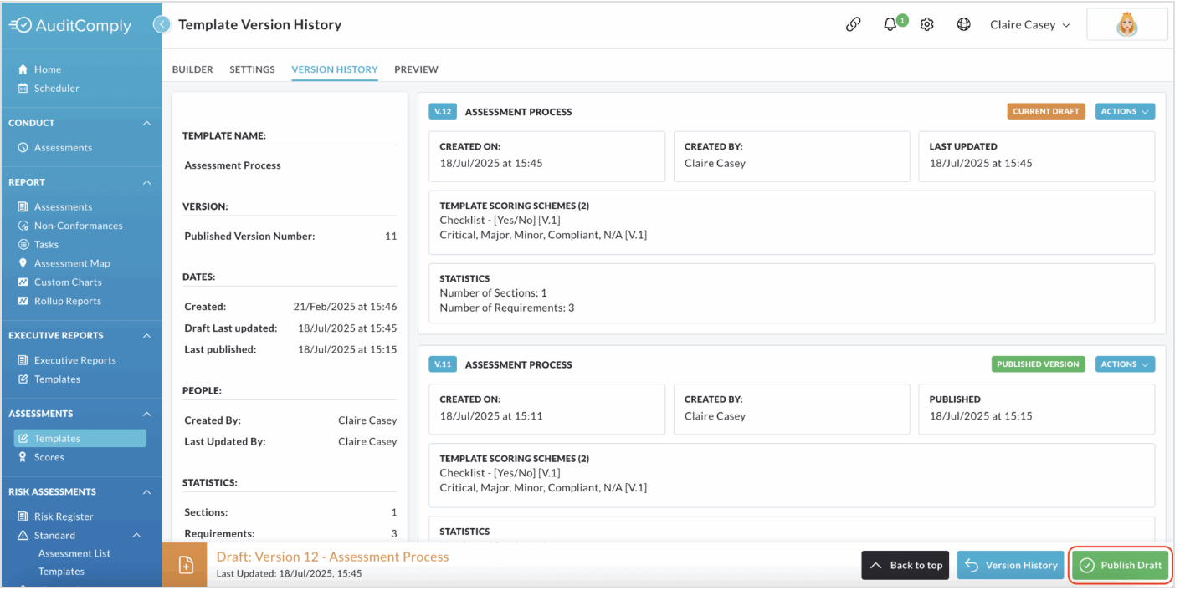Open Claire Casey user dropdown

pyautogui.click(x=1029, y=25)
